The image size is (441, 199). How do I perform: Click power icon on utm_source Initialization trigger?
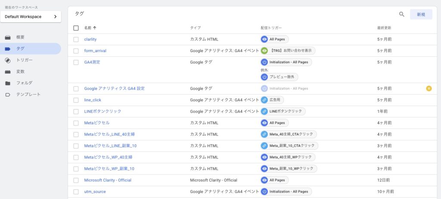coord(264,191)
